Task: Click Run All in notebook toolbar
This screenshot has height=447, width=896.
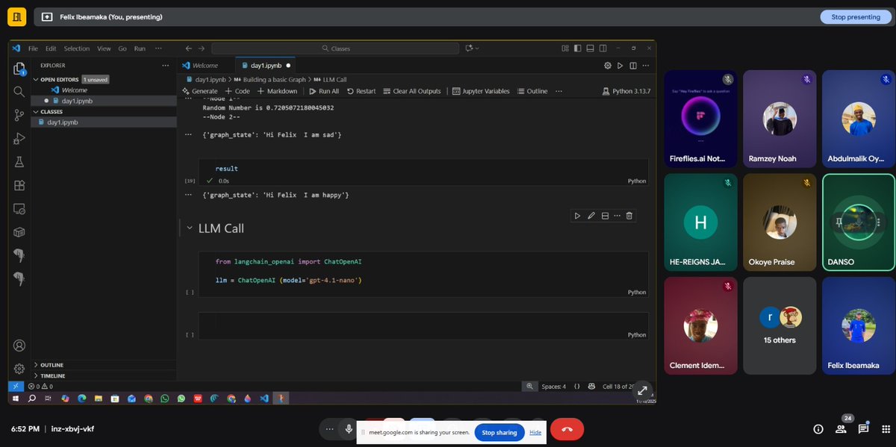Action: point(323,91)
